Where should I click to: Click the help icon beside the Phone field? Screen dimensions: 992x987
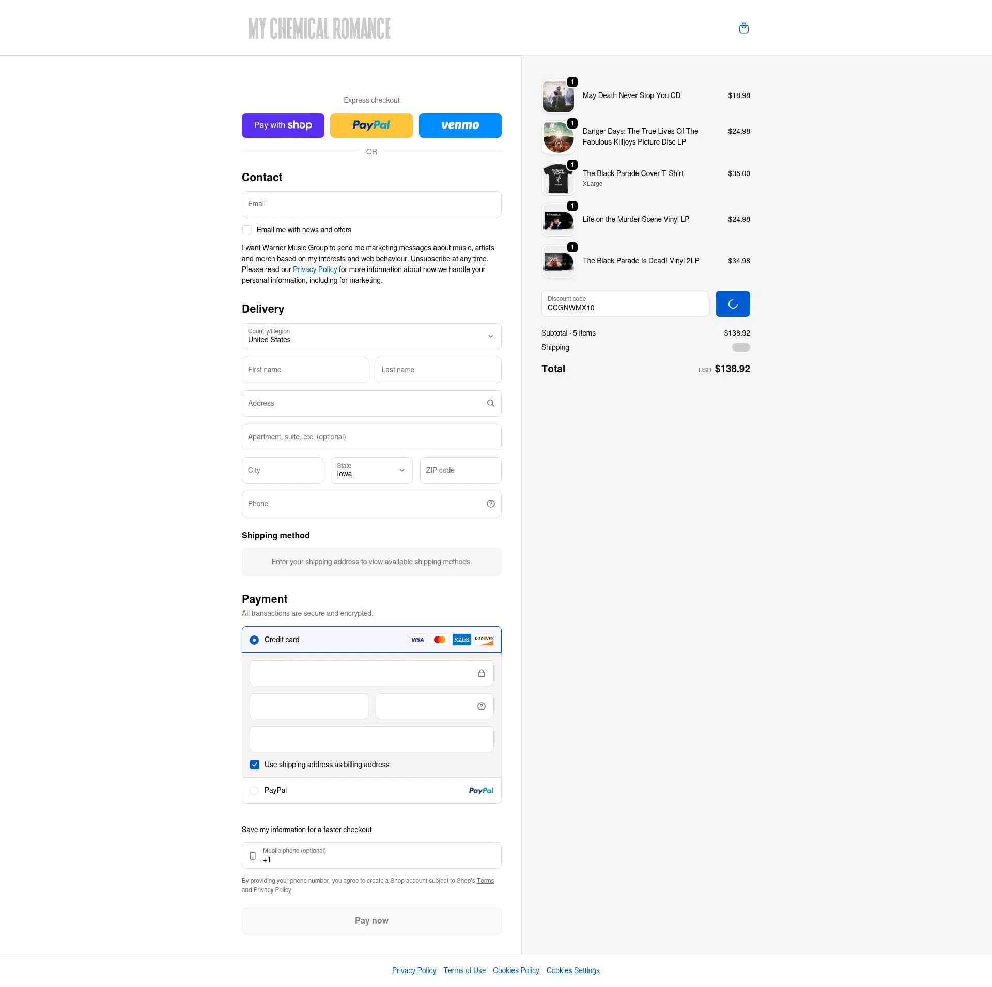pyautogui.click(x=490, y=504)
